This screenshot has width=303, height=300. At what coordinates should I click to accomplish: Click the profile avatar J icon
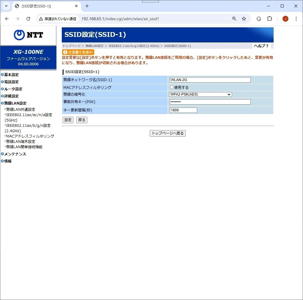point(285,19)
